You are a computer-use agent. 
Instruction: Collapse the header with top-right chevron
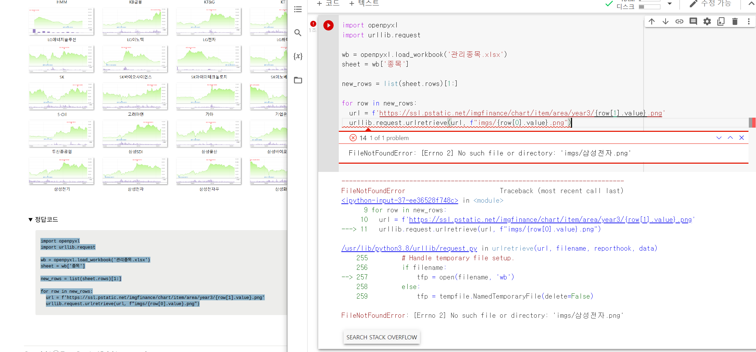(x=751, y=4)
